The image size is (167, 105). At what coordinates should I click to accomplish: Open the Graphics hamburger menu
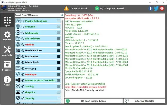(x=59, y=92)
